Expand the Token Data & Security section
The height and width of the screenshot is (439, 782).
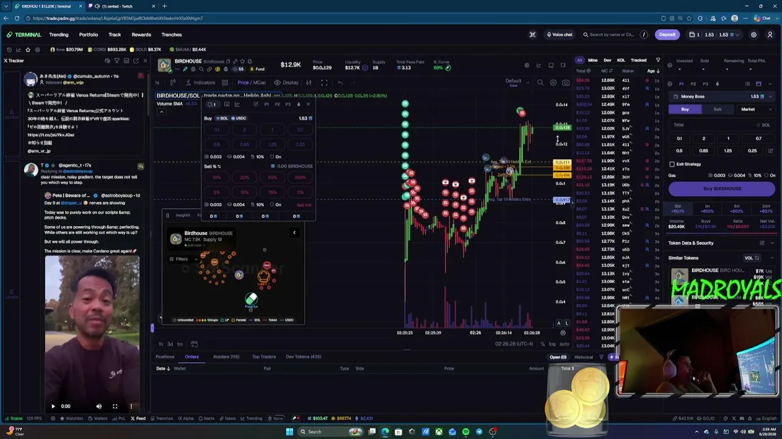coord(772,243)
